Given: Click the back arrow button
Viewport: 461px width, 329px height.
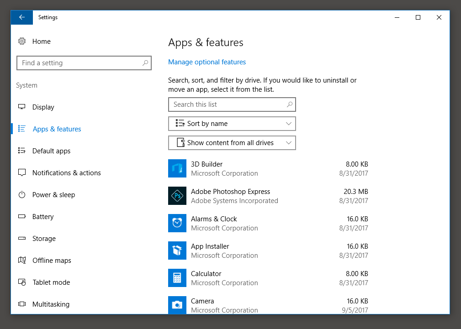Looking at the screenshot, I should pos(22,17).
